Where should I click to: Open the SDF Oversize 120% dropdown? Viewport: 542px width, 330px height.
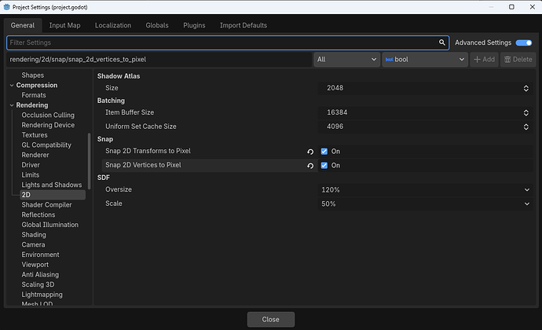pos(425,189)
